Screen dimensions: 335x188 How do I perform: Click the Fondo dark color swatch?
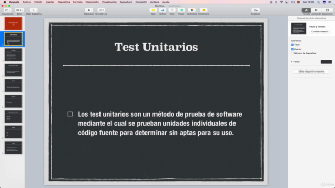coord(326,62)
